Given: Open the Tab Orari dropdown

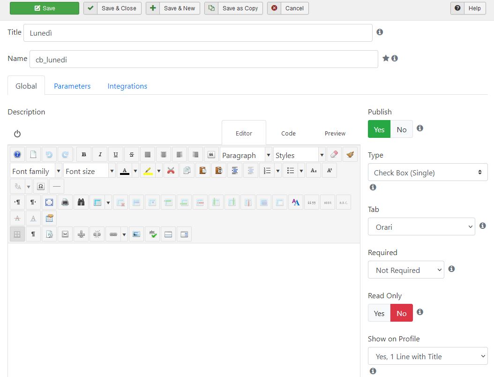Looking at the screenshot, I should (421, 226).
